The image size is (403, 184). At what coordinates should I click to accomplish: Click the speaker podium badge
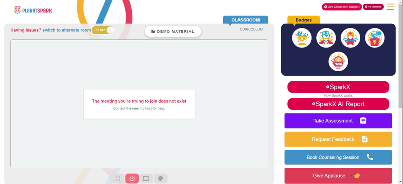click(x=375, y=38)
